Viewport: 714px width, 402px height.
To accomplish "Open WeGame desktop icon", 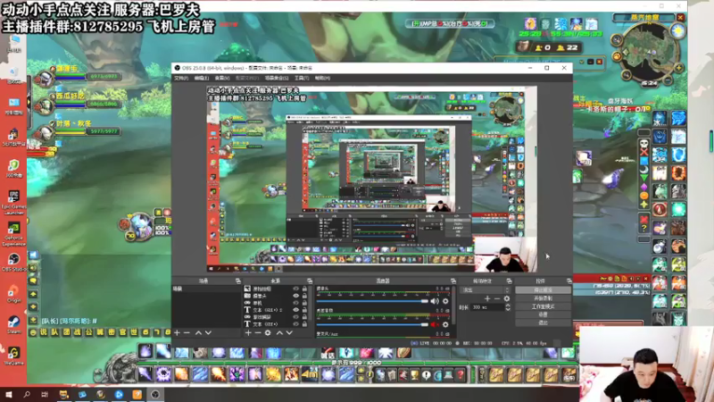I will 13,356.
